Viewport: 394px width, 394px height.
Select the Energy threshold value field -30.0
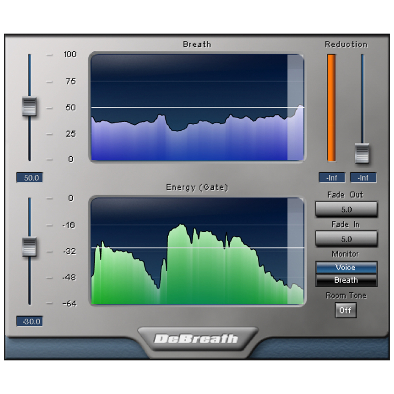pyautogui.click(x=30, y=321)
